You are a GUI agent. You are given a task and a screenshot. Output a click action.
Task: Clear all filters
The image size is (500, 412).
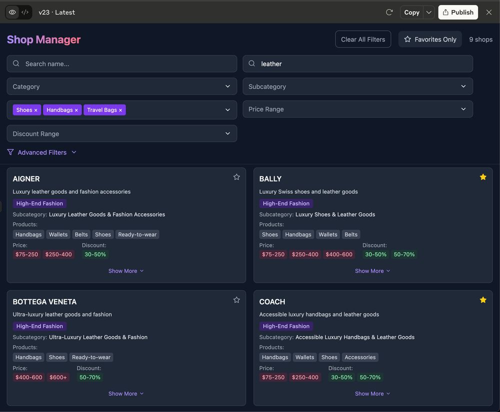click(363, 39)
